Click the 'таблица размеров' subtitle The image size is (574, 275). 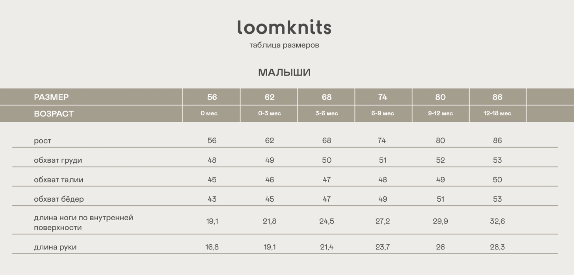284,45
